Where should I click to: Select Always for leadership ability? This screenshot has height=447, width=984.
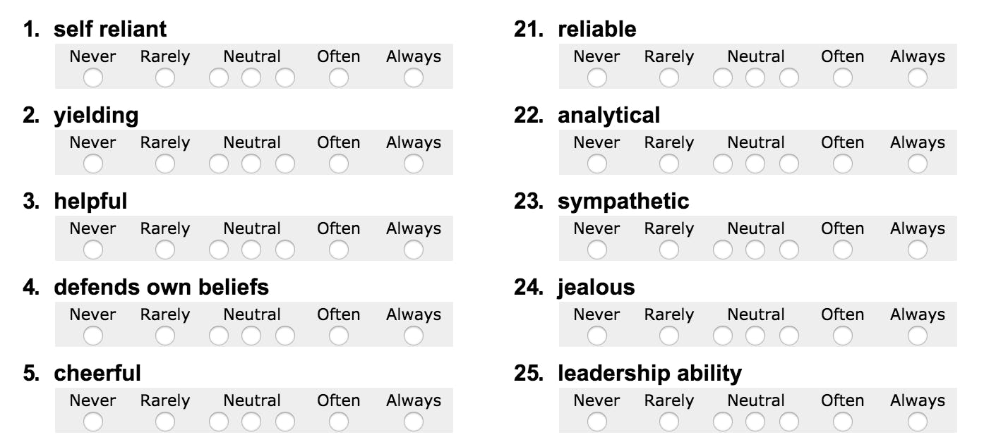click(x=918, y=422)
